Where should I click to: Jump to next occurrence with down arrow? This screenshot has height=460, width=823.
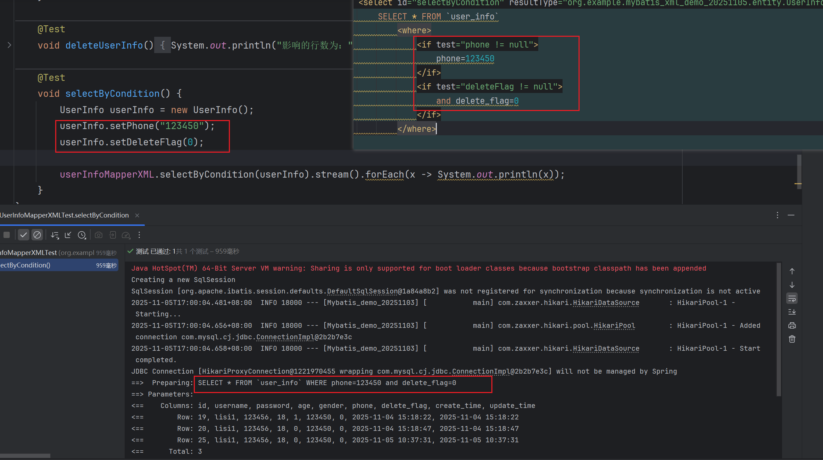pyautogui.click(x=792, y=285)
